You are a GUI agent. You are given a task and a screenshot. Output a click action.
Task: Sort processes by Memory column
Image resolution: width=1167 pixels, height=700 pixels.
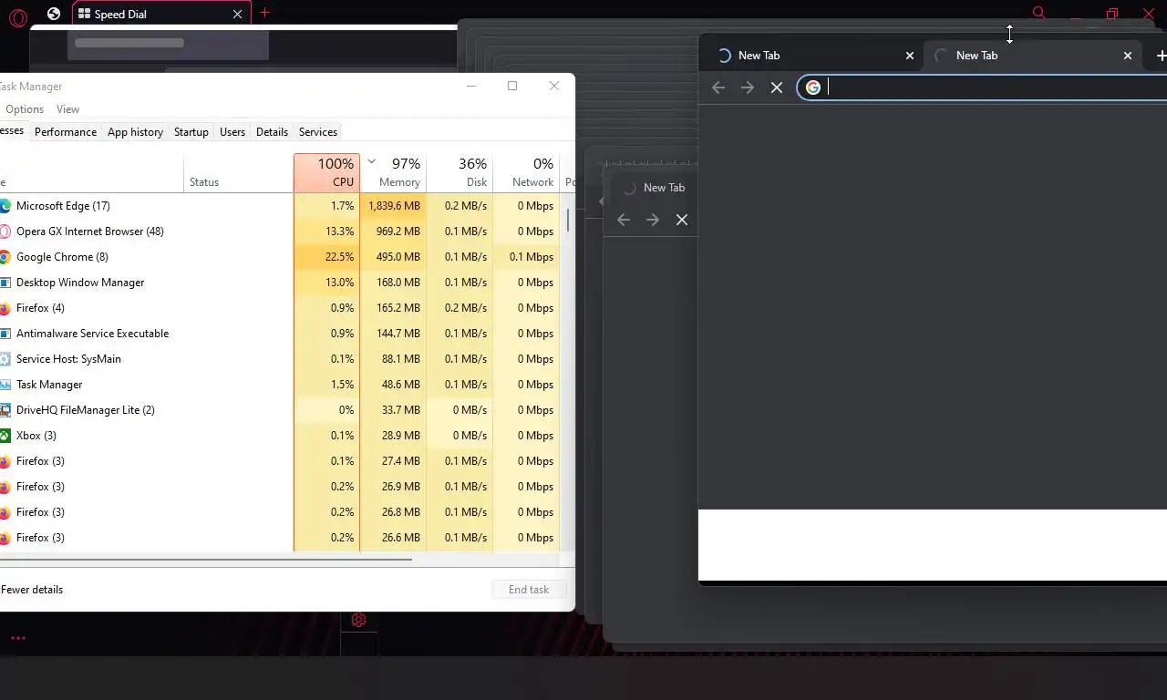(393, 172)
